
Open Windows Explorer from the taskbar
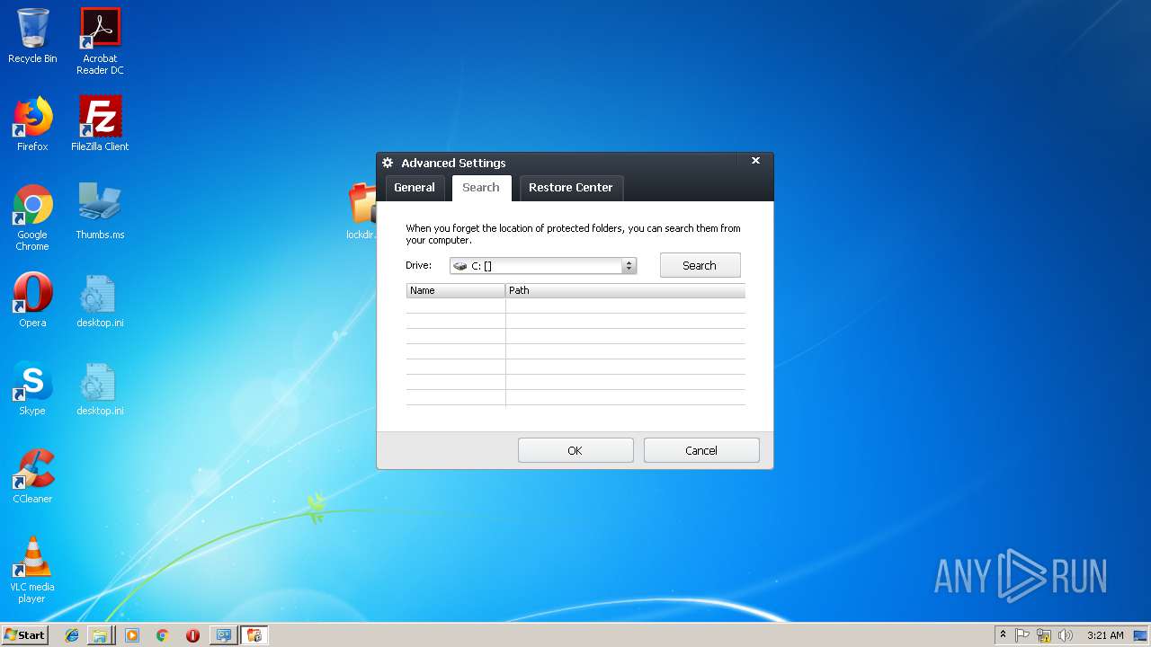pyautogui.click(x=100, y=635)
